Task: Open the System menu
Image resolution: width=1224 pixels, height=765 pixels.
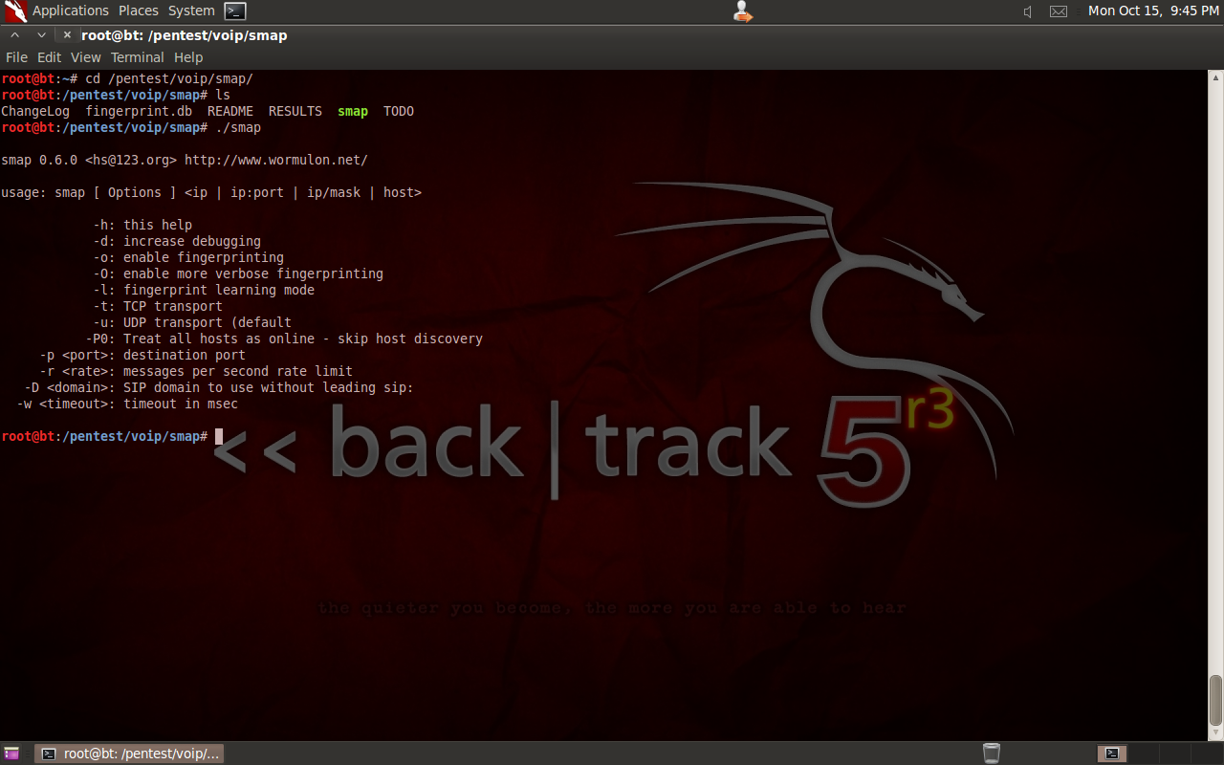Action: [x=191, y=11]
